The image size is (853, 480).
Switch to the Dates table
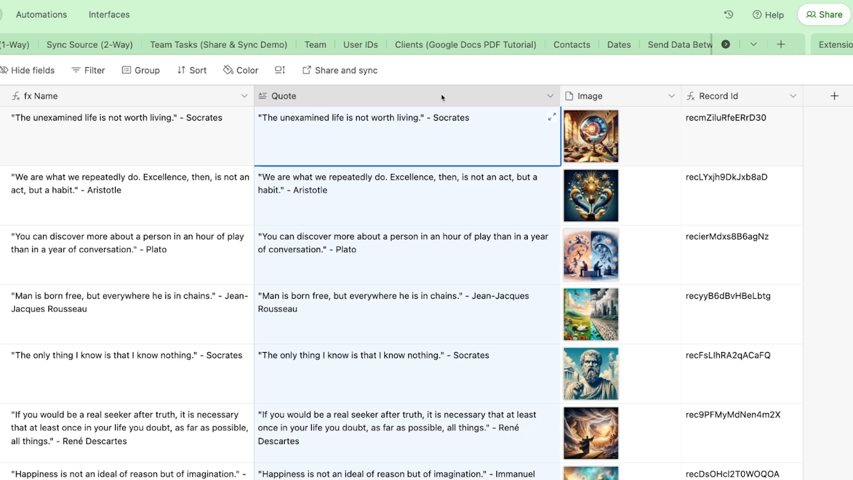[x=619, y=45]
